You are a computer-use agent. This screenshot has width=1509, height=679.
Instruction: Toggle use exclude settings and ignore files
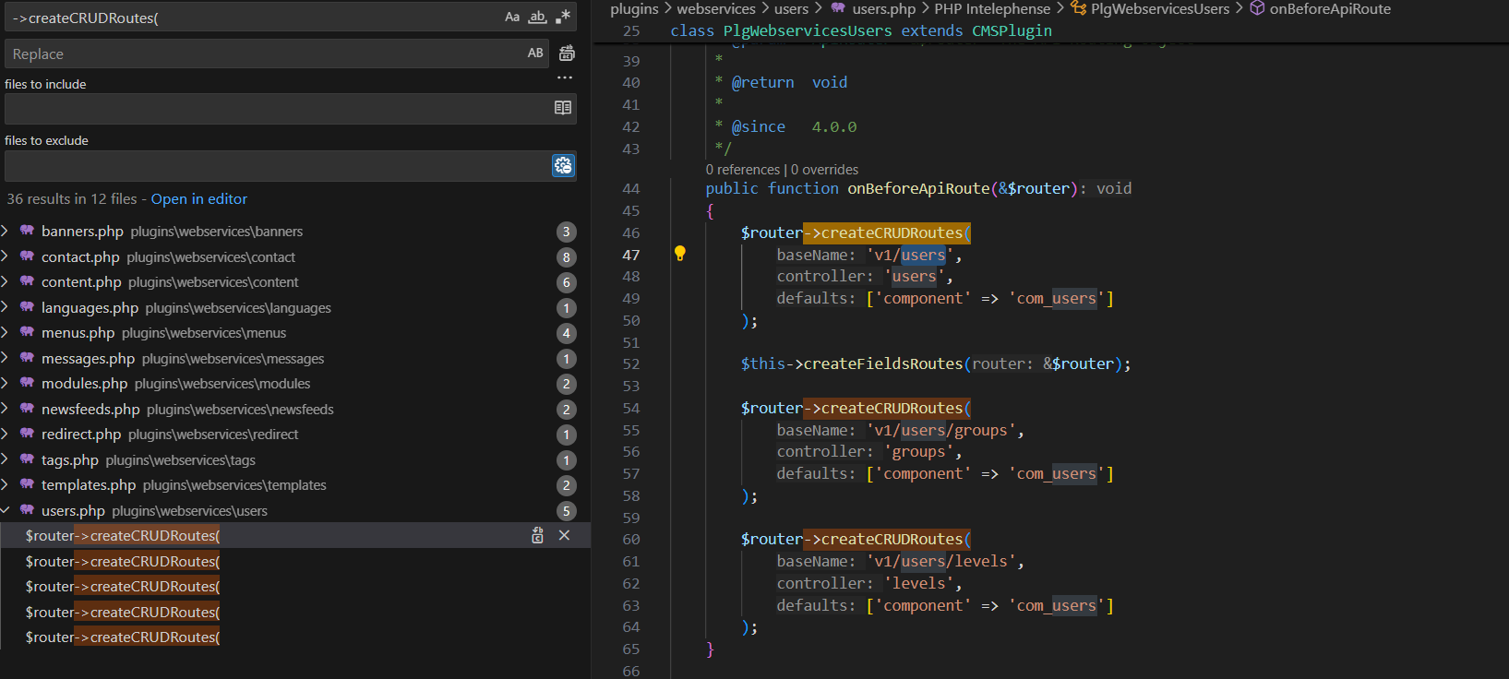563,165
